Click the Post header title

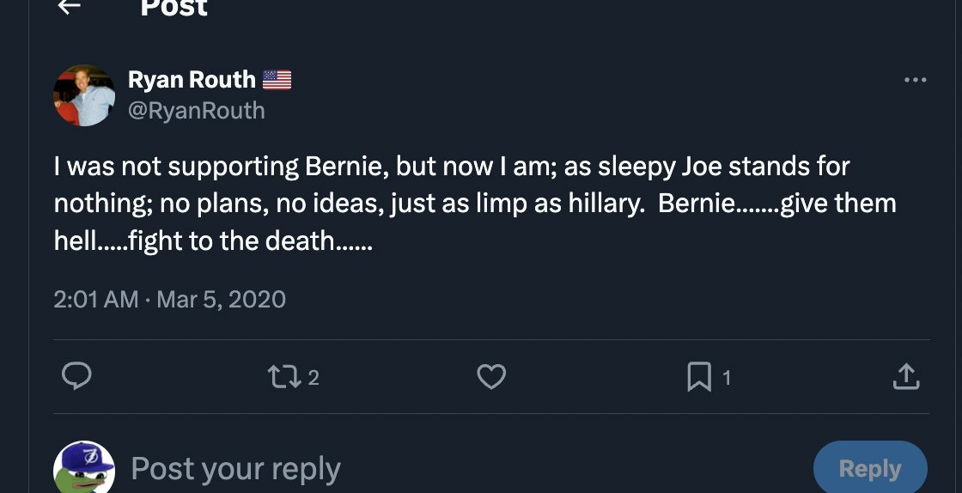(174, 8)
